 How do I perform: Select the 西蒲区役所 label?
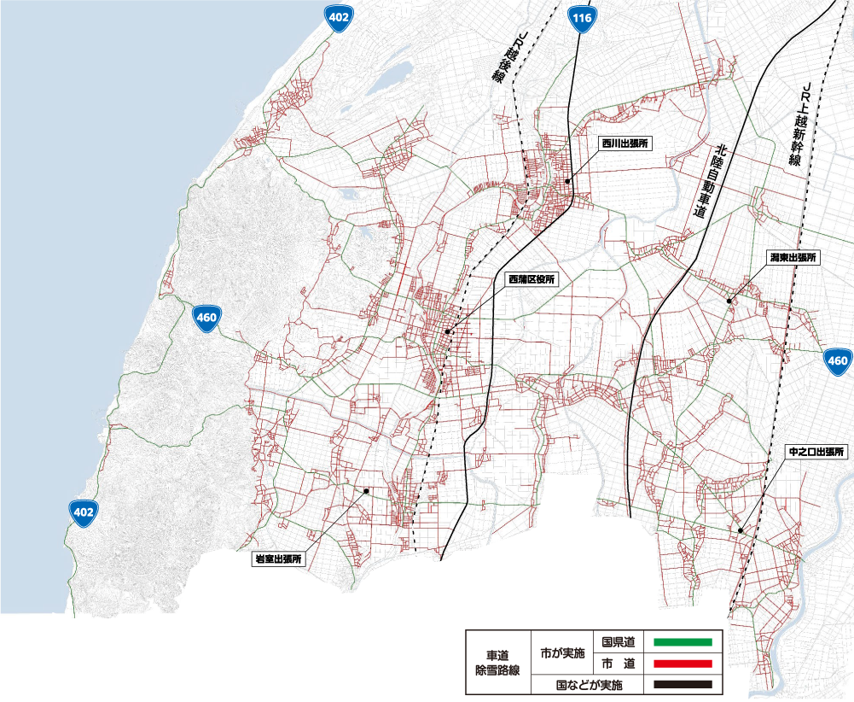[x=532, y=279]
